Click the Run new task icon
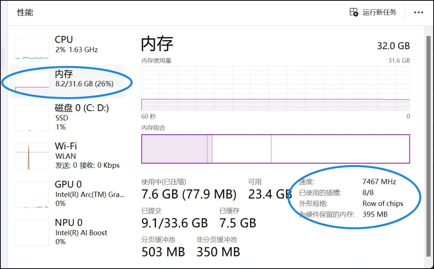The width and height of the screenshot is (434, 269). pos(354,12)
